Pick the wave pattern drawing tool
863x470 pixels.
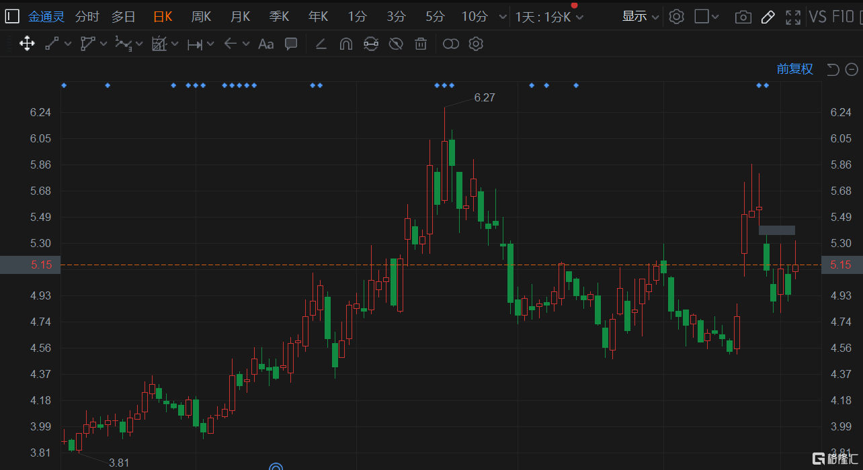123,44
